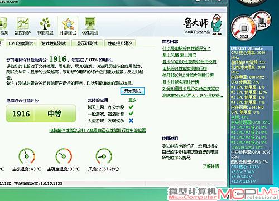Open the 什么是电脑综合性能评分 link

point(186,48)
